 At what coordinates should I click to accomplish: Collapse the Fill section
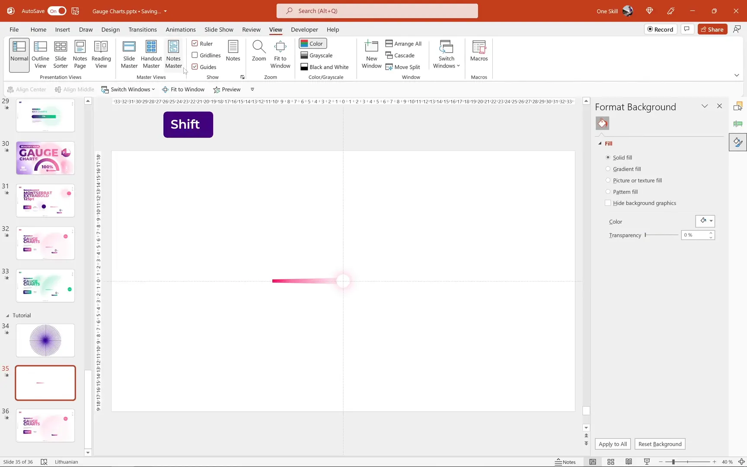[600, 143]
